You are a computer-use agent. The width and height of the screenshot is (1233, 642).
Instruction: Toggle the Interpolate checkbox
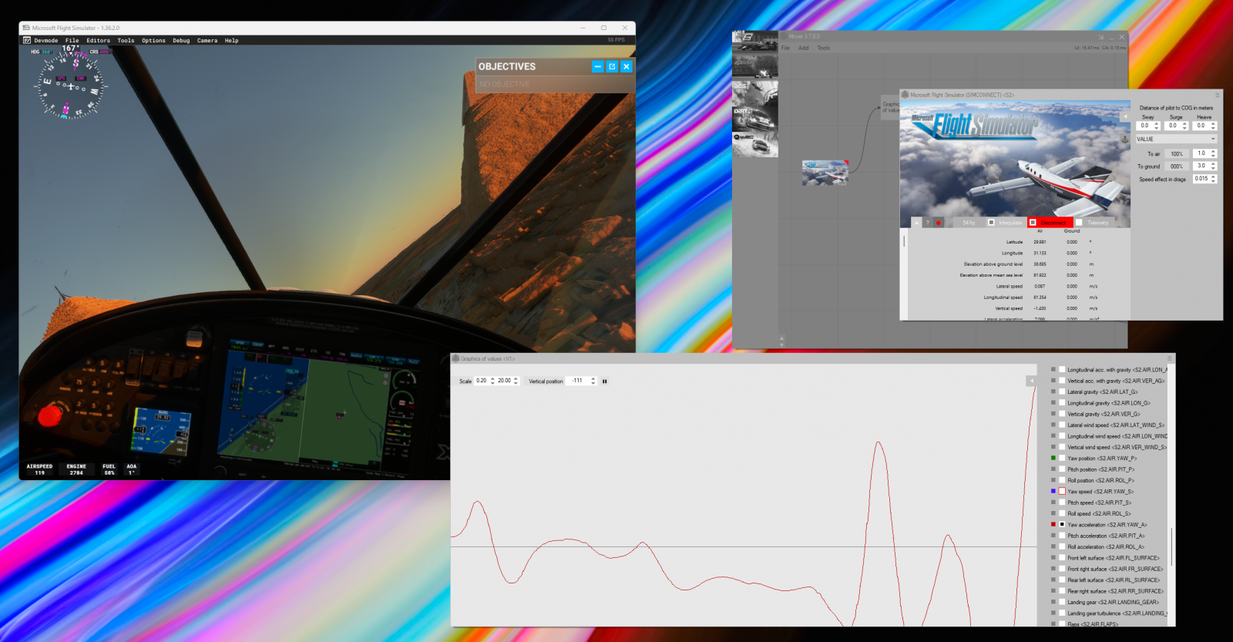click(992, 223)
